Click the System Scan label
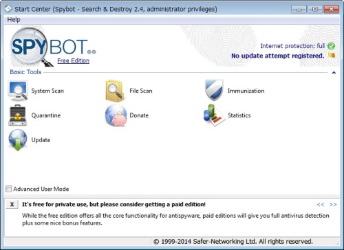Image resolution: width=344 pixels, height=250 pixels. (47, 91)
